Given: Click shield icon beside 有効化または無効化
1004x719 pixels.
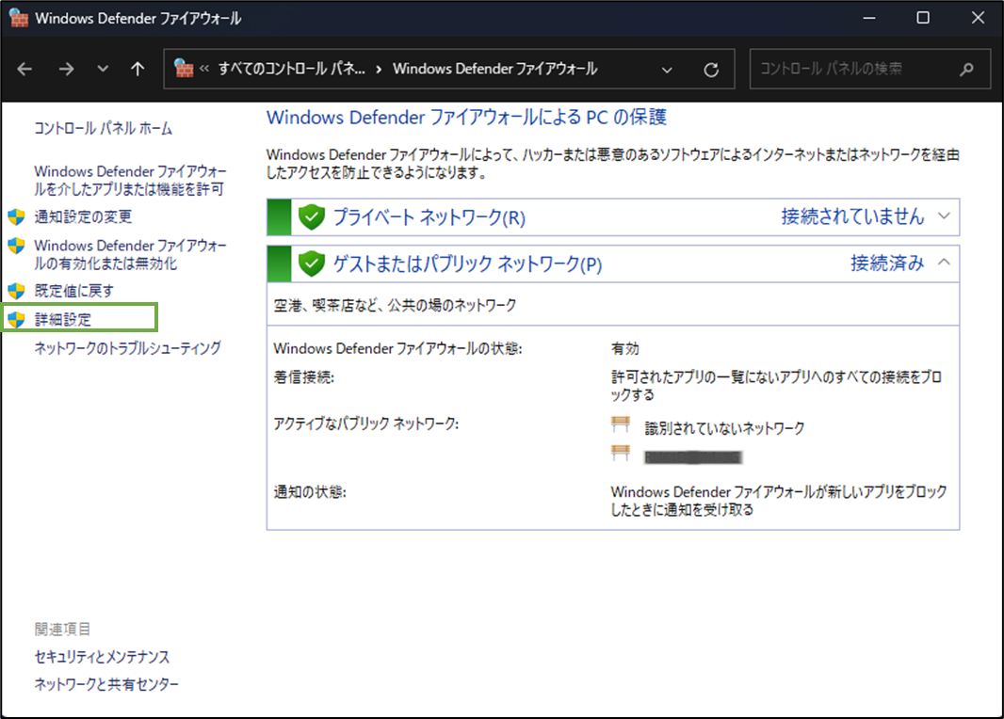Looking at the screenshot, I should coord(17,246).
